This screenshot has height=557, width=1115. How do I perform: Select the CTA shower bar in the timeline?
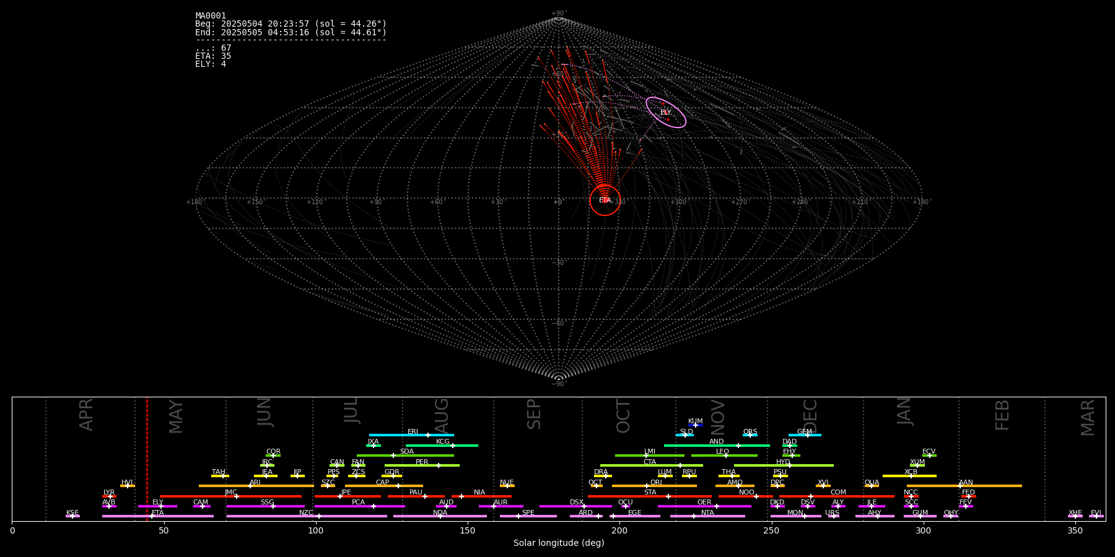[x=652, y=465]
